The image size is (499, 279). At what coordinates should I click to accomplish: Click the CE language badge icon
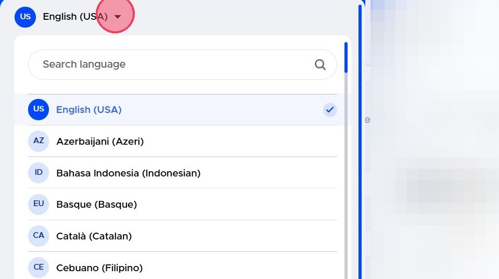(x=39, y=267)
